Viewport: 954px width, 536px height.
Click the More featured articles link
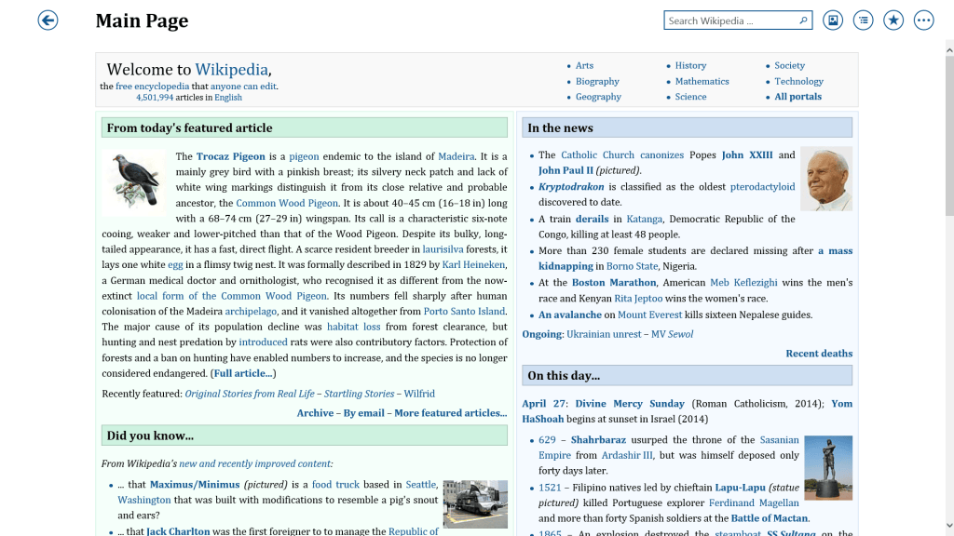coord(450,412)
